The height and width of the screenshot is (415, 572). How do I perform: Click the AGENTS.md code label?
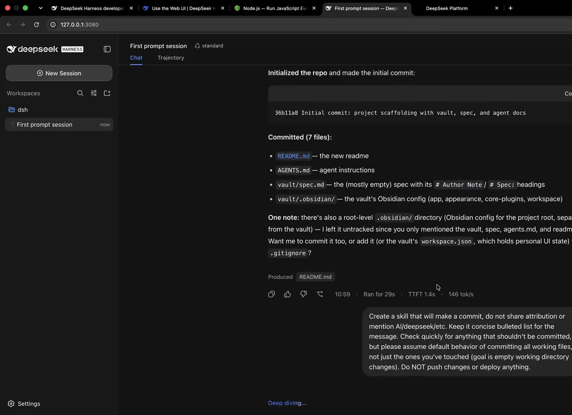[x=294, y=170]
